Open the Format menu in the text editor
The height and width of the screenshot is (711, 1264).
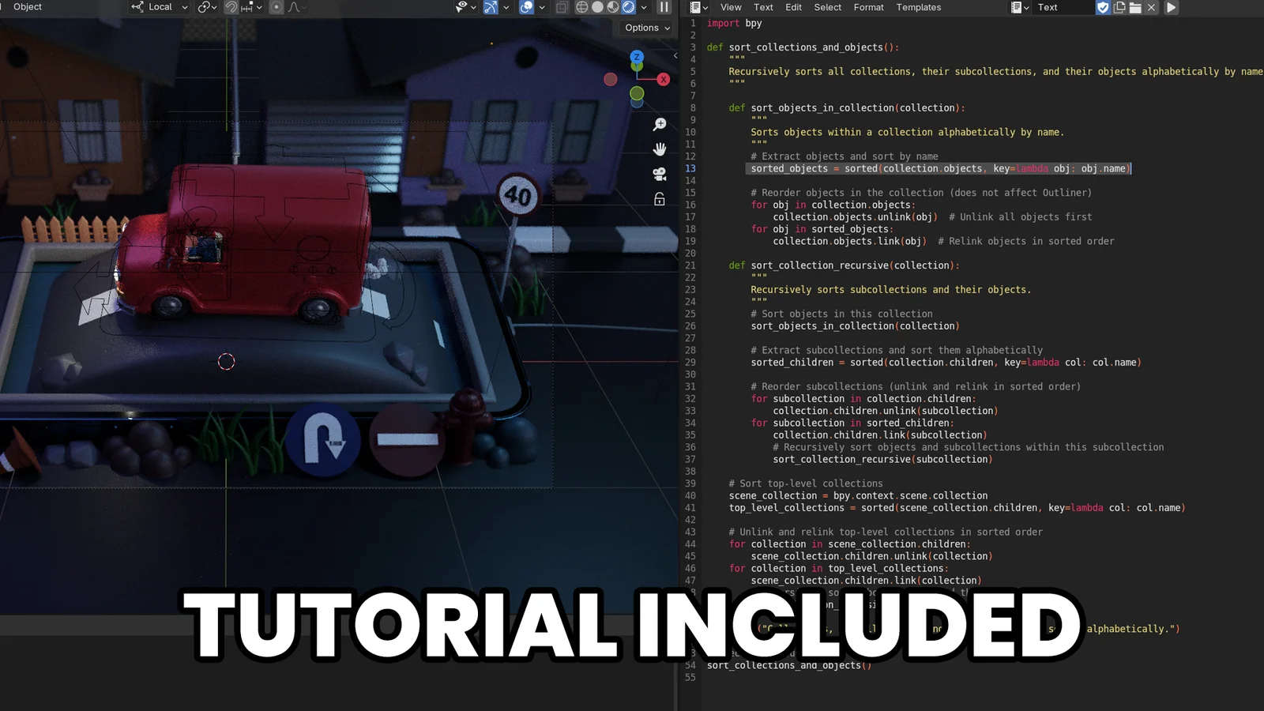(868, 7)
